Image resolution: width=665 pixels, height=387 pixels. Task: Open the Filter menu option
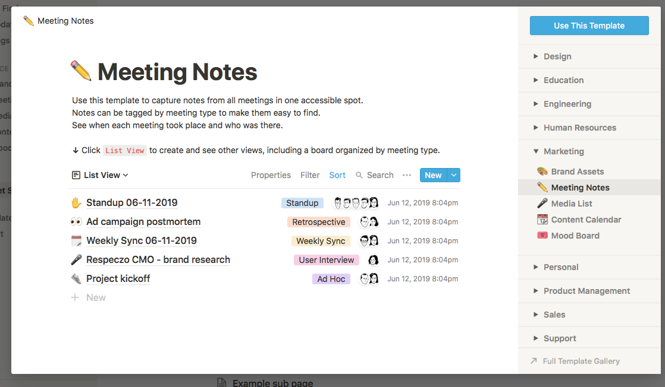[310, 175]
